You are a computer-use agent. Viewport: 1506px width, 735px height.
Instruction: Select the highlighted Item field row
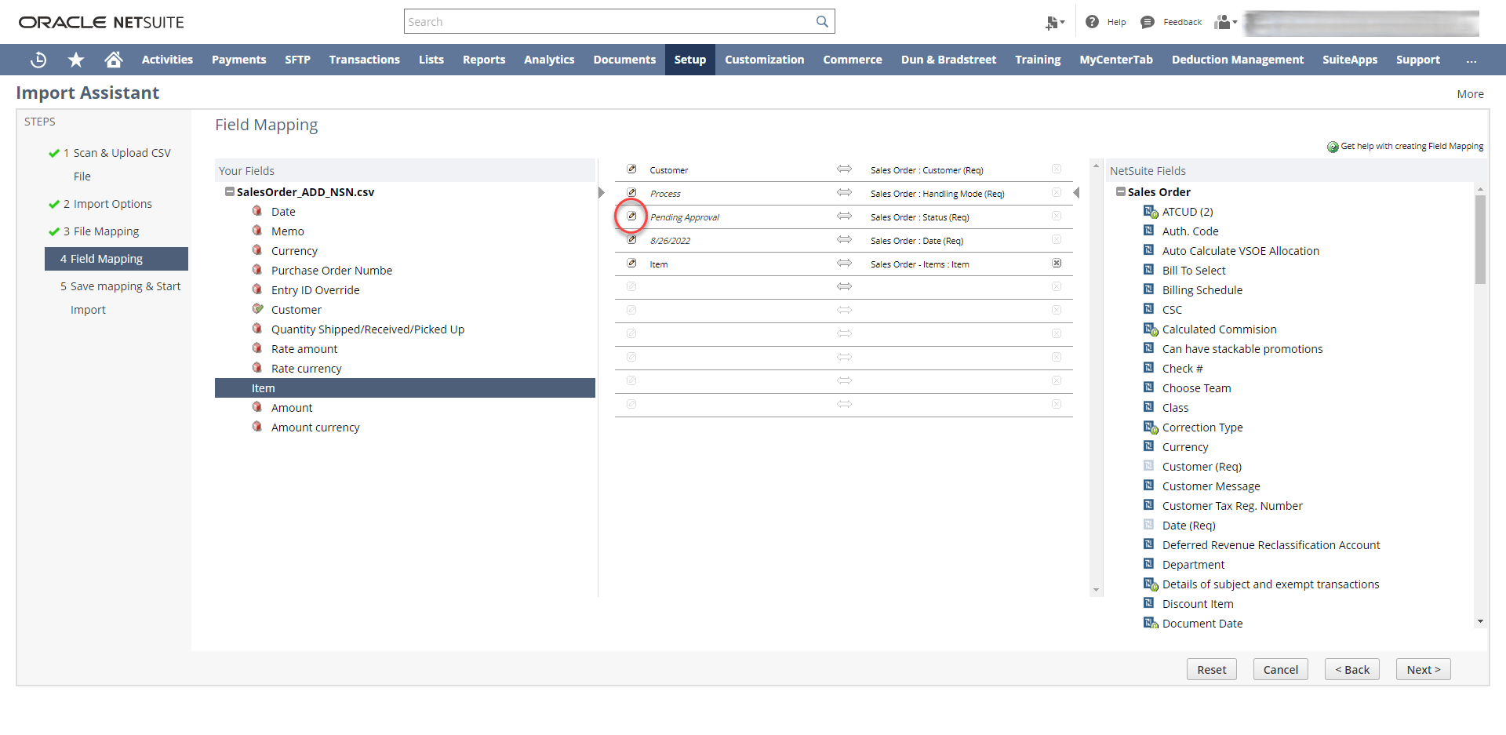coord(405,388)
